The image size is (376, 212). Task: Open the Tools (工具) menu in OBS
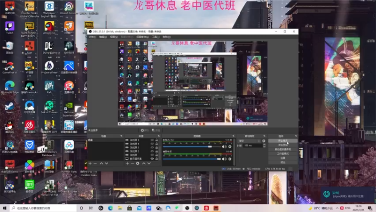(156, 37)
